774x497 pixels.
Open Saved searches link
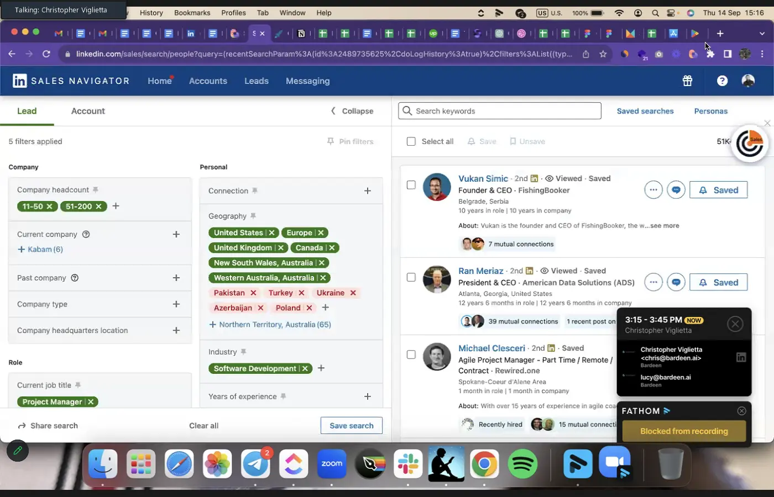point(645,111)
